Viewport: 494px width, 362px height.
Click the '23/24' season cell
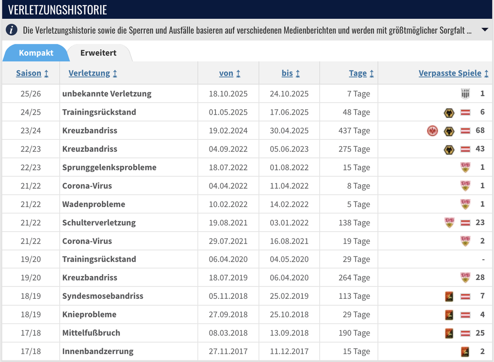[31, 130]
